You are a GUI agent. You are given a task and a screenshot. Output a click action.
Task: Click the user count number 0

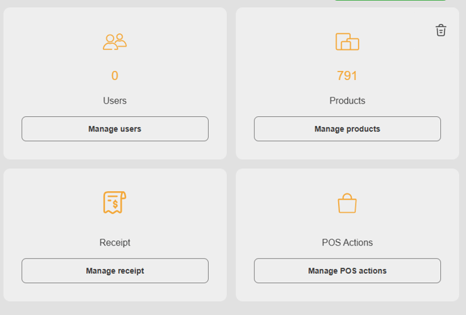click(115, 76)
